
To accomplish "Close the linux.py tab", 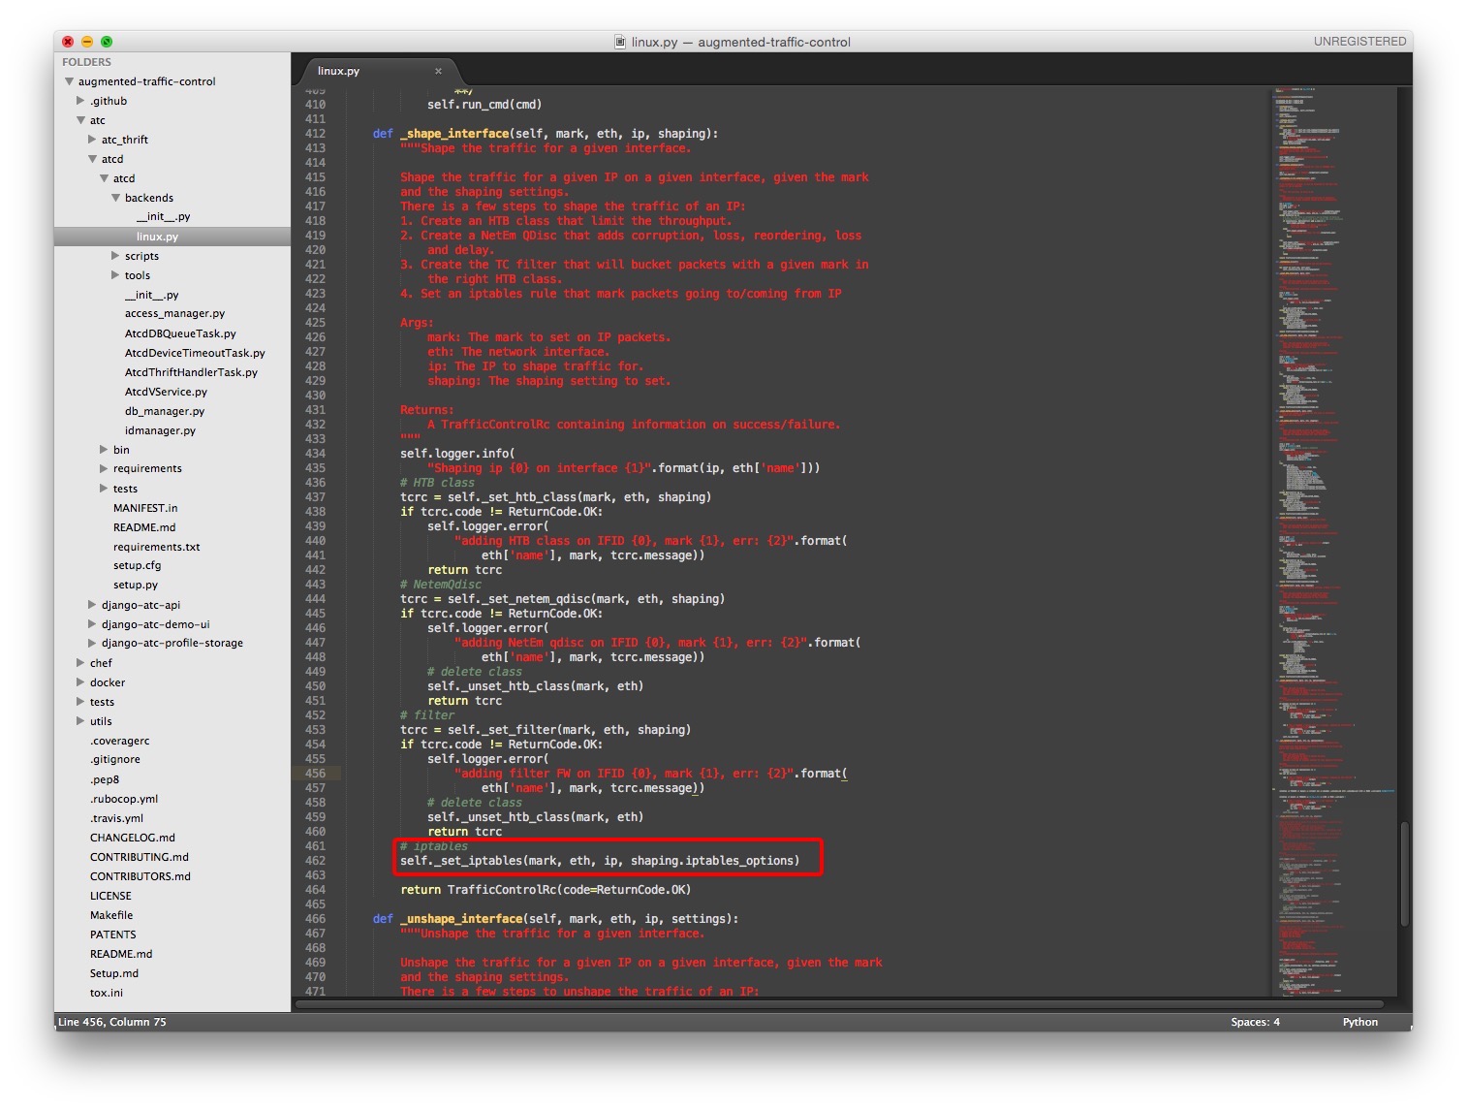I will pyautogui.click(x=438, y=71).
